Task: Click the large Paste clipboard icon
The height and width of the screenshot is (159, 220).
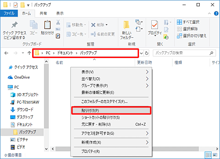Action: point(48,25)
